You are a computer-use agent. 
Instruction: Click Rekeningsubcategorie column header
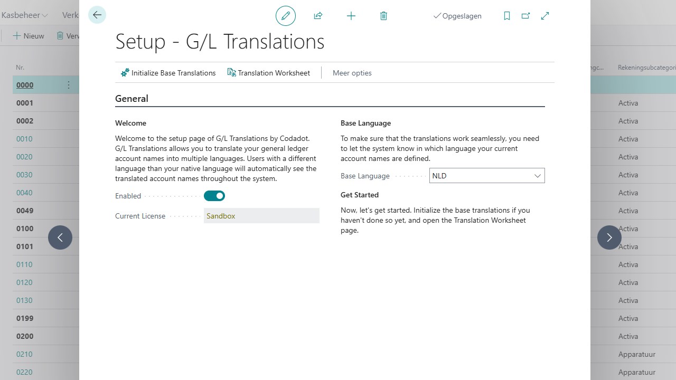coord(646,68)
